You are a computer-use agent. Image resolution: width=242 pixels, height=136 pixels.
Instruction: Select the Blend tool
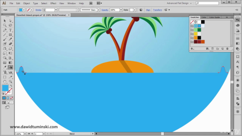(x=10, y=67)
